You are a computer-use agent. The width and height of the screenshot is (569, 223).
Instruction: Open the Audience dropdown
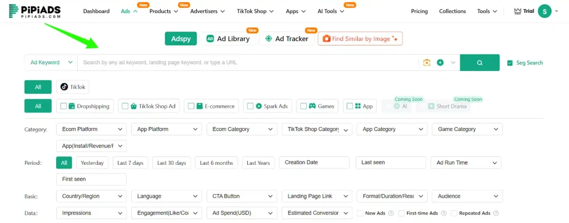point(467,196)
